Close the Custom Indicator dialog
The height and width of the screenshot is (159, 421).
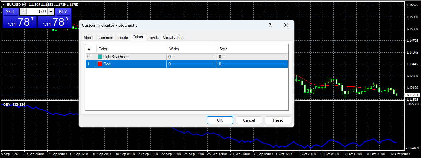pyautogui.click(x=286, y=25)
